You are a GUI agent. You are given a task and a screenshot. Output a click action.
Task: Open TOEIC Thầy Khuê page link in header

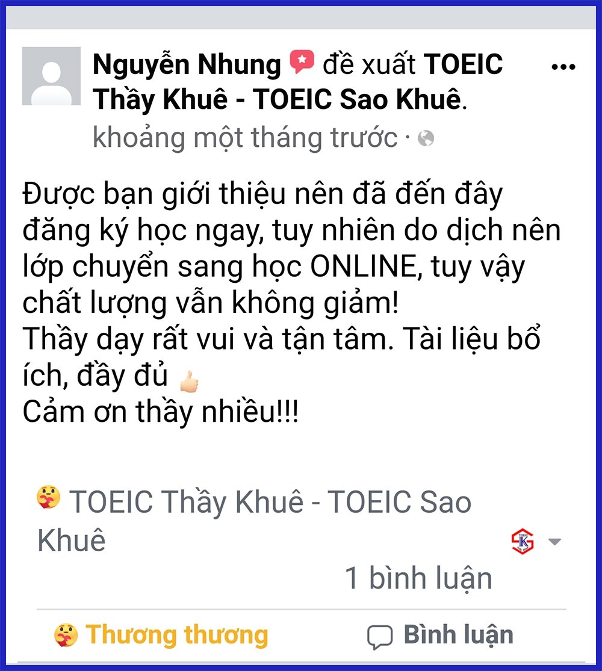coord(297,81)
